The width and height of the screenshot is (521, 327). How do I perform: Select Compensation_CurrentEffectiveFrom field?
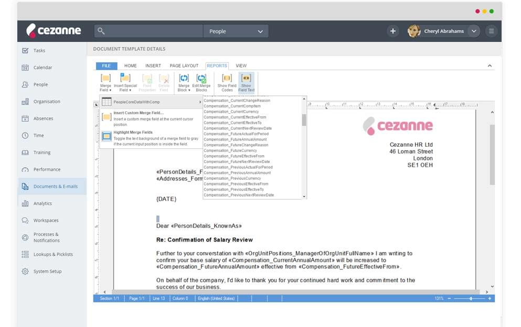pos(235,117)
